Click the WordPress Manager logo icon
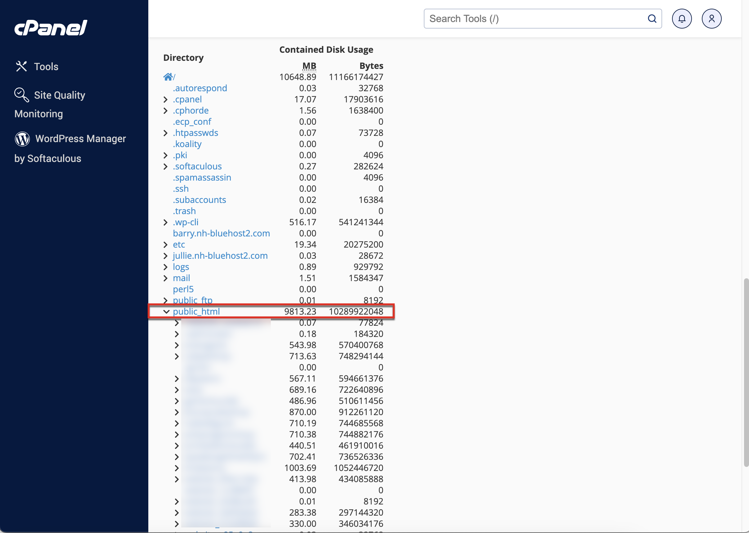The width and height of the screenshot is (749, 533). pyautogui.click(x=22, y=138)
